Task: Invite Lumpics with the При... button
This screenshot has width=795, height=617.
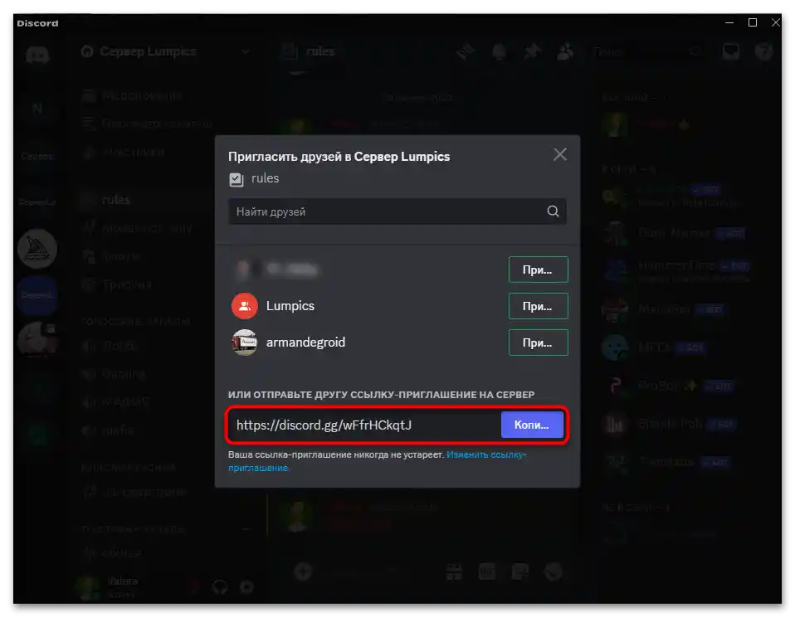Action: point(538,306)
